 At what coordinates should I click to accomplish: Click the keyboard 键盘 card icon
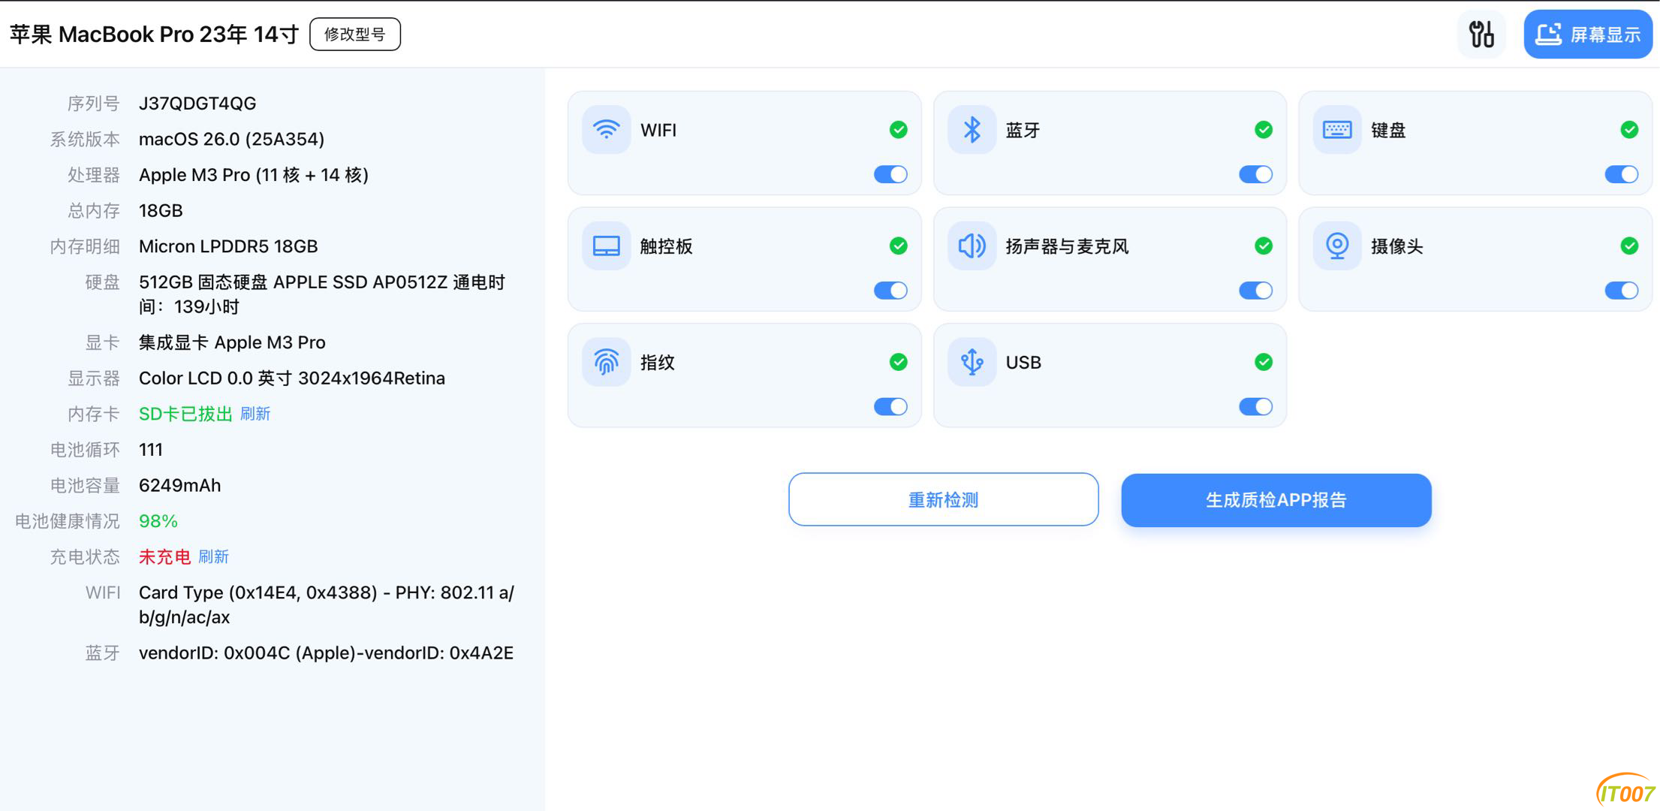[1337, 130]
